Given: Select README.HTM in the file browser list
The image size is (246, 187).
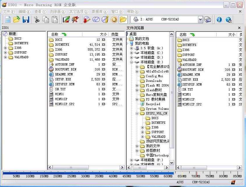Looking at the screenshot, I should coord(191,75).
